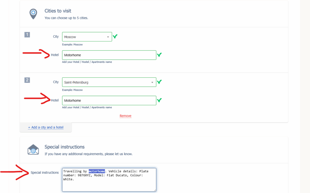Click the resize handle of the instructions textarea
This screenshot has width=310, height=193.
[x=155, y=190]
